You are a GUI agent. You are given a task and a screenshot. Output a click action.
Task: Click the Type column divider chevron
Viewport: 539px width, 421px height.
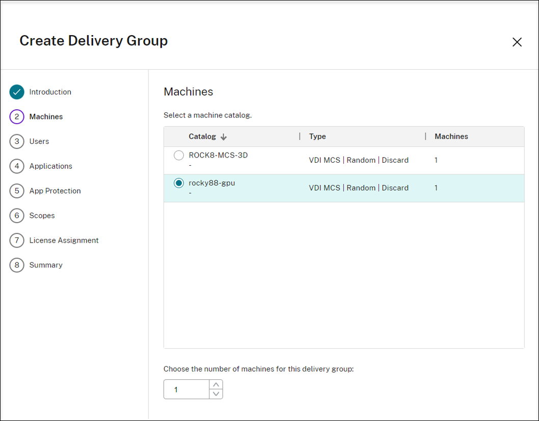(300, 136)
